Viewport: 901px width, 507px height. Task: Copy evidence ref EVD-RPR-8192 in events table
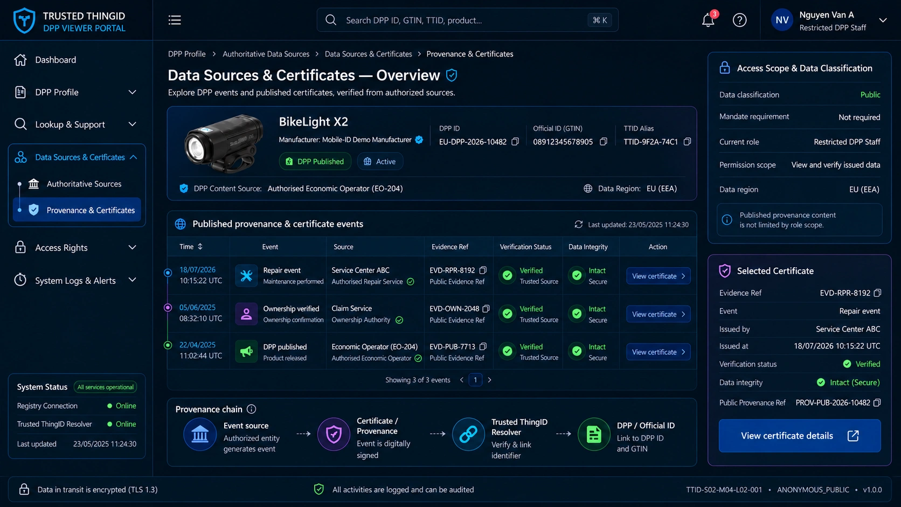point(483,270)
